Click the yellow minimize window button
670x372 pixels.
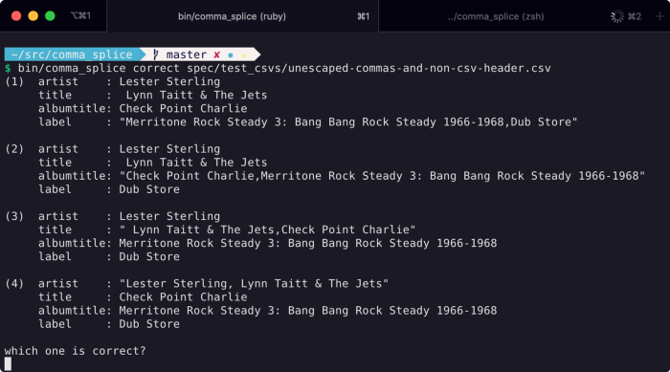pyautogui.click(x=33, y=16)
